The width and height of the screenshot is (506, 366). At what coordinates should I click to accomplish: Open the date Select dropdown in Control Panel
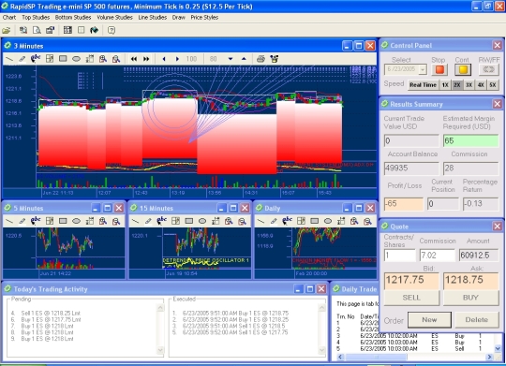pos(423,69)
